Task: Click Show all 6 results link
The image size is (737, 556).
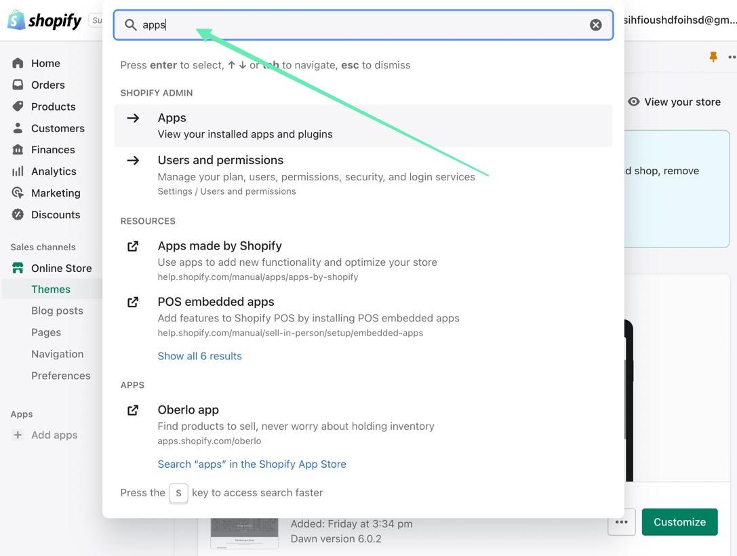Action: click(199, 356)
